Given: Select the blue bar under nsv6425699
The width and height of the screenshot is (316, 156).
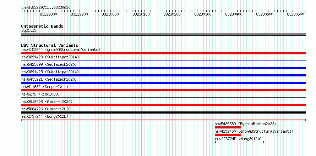Looking at the screenshot, I should [x=163, y=68].
